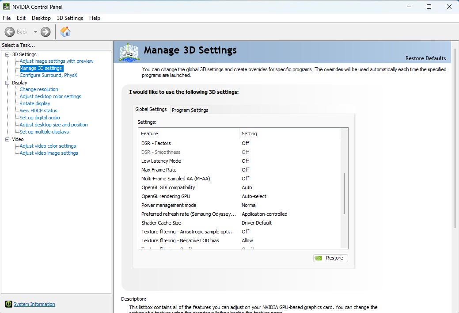This screenshot has width=459, height=313.
Task: Open the Help menu
Action: point(95,18)
